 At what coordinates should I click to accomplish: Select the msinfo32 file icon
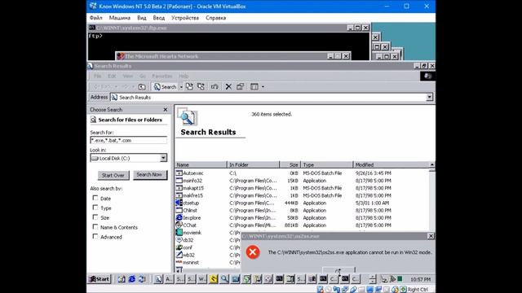coord(179,181)
